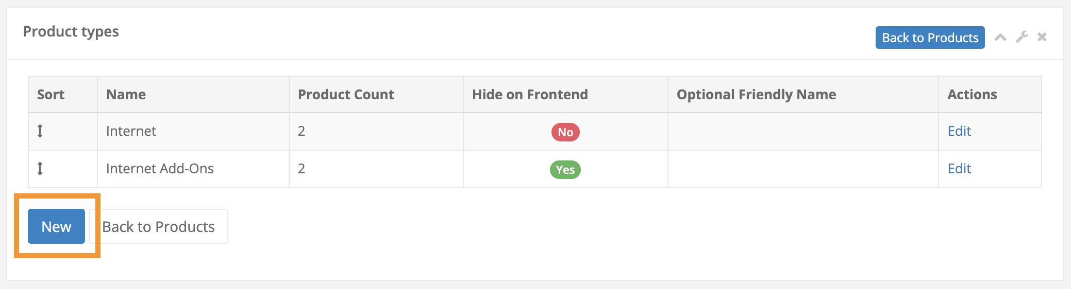This screenshot has width=1071, height=289.
Task: Click the blue Back to Products button
Action: [x=930, y=38]
